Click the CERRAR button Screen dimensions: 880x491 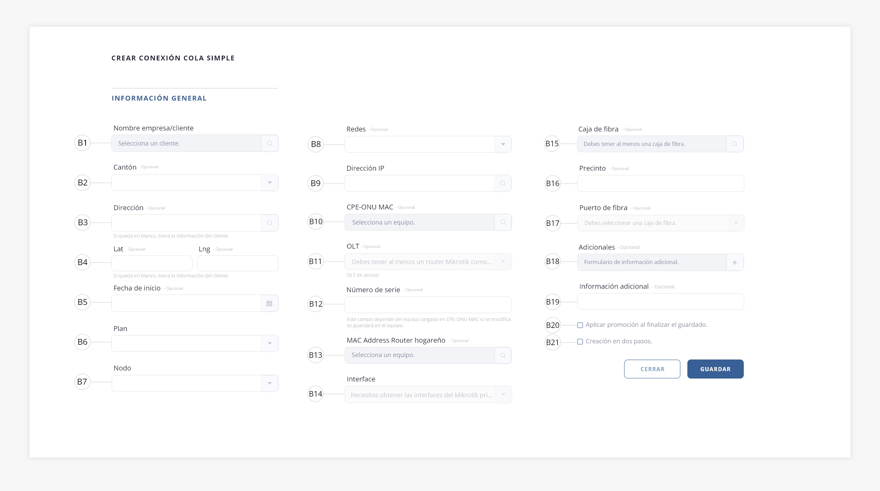tap(652, 369)
